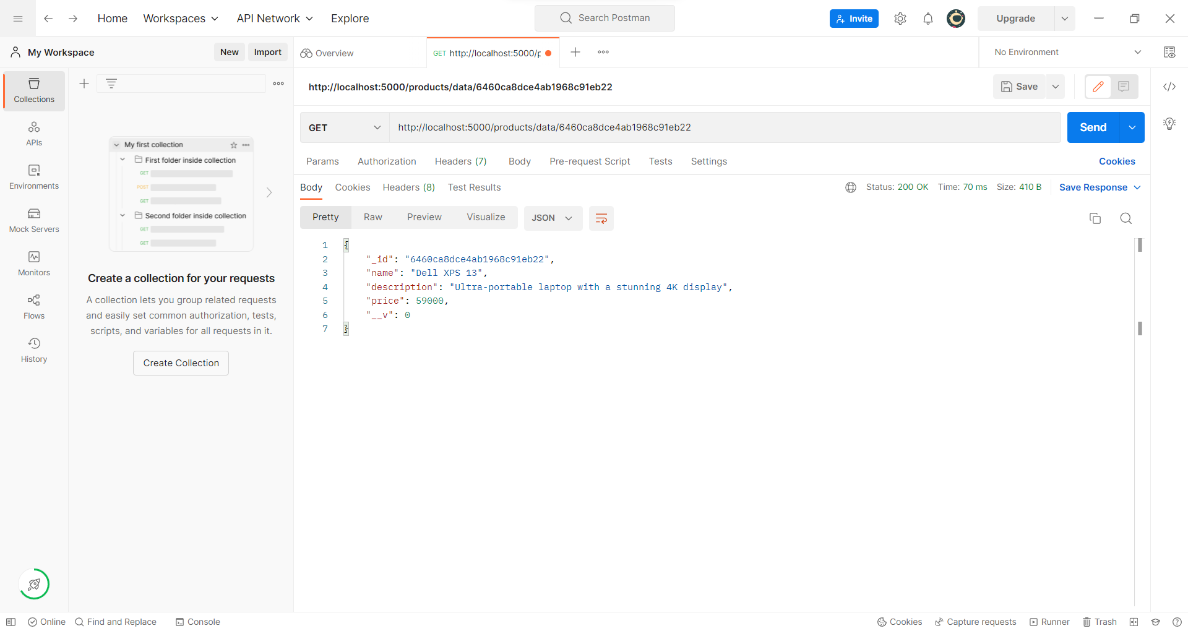1188x631 pixels.
Task: Open the info lightbulb icon
Action: click(1169, 124)
